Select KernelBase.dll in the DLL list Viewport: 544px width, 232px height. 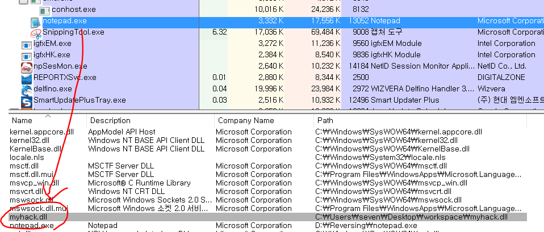35,149
